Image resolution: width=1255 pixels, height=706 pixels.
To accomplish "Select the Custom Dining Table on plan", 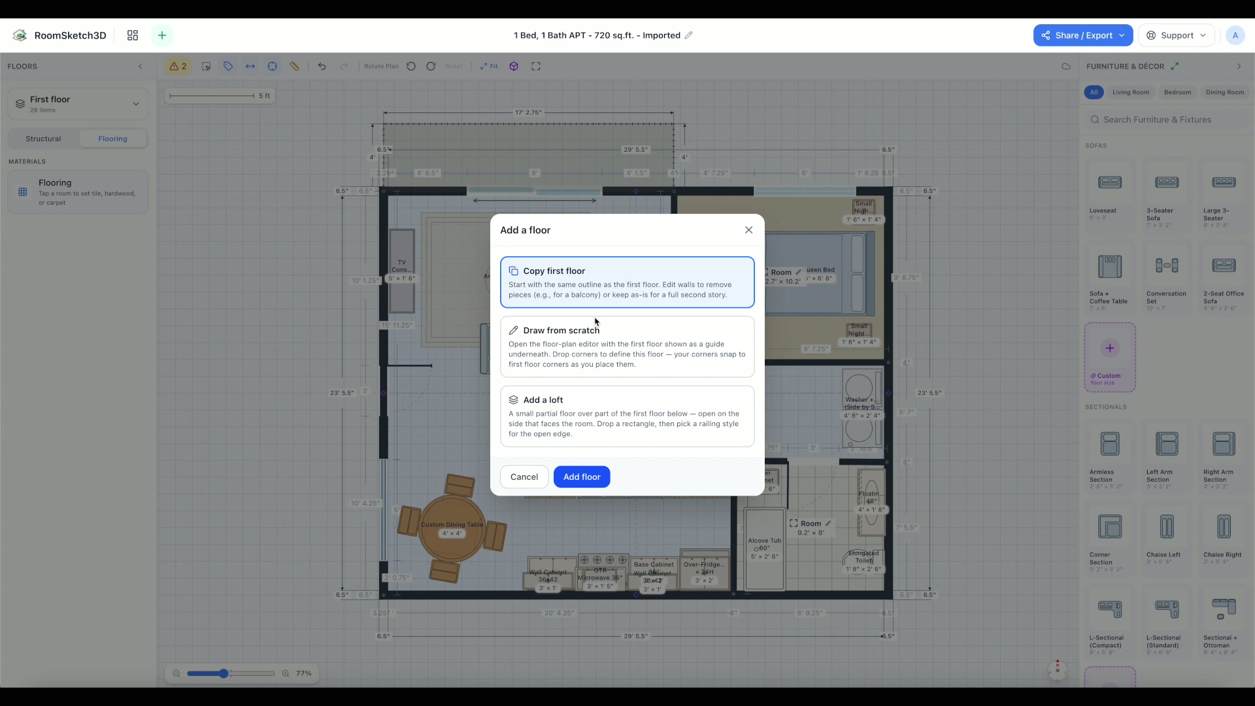I will (x=452, y=529).
